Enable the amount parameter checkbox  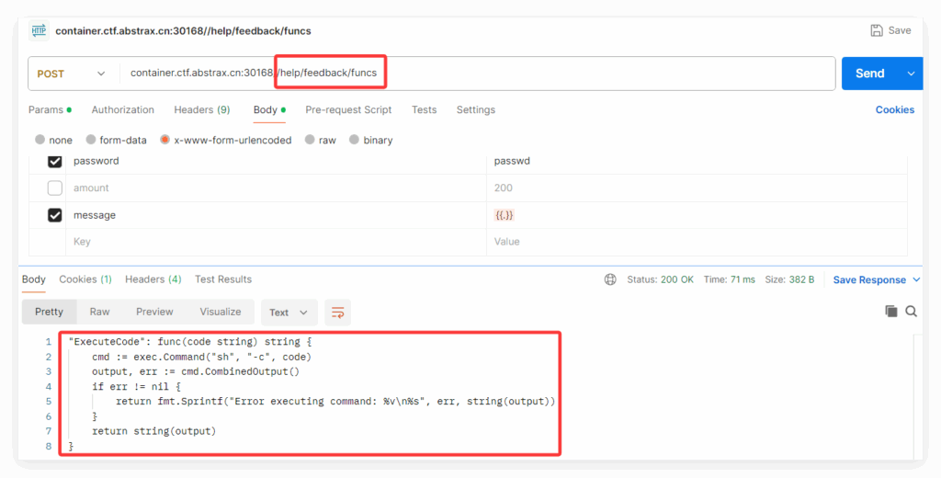[55, 188]
